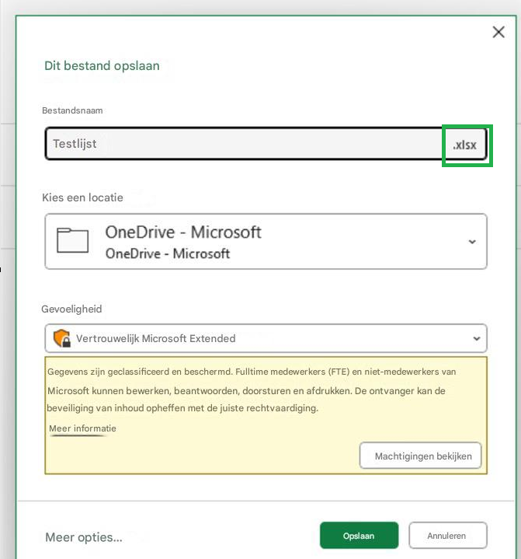Click the sensitivity description text in yellow box
This screenshot has width=521, height=559.
(x=251, y=390)
